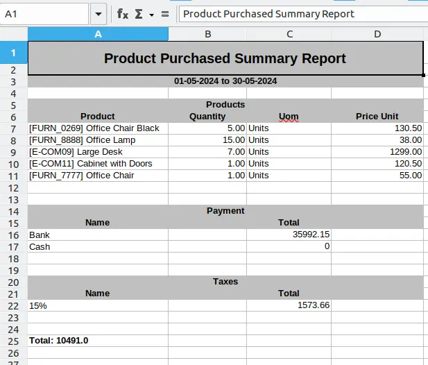Click the Formula equals sign icon

(164, 14)
